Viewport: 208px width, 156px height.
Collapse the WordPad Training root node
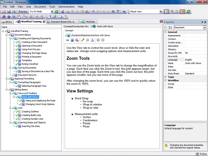3,31
